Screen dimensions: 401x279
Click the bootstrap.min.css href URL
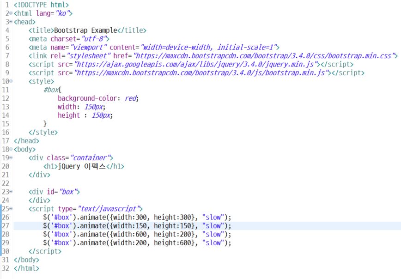[264, 56]
